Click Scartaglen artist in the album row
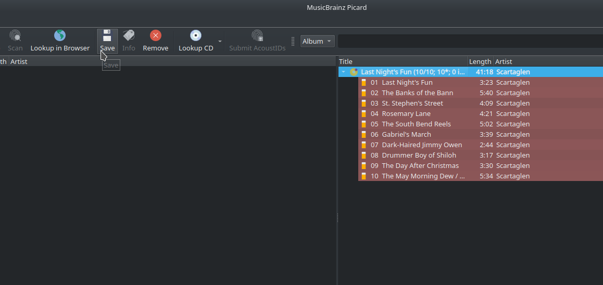The width and height of the screenshot is (603, 285). click(x=513, y=72)
